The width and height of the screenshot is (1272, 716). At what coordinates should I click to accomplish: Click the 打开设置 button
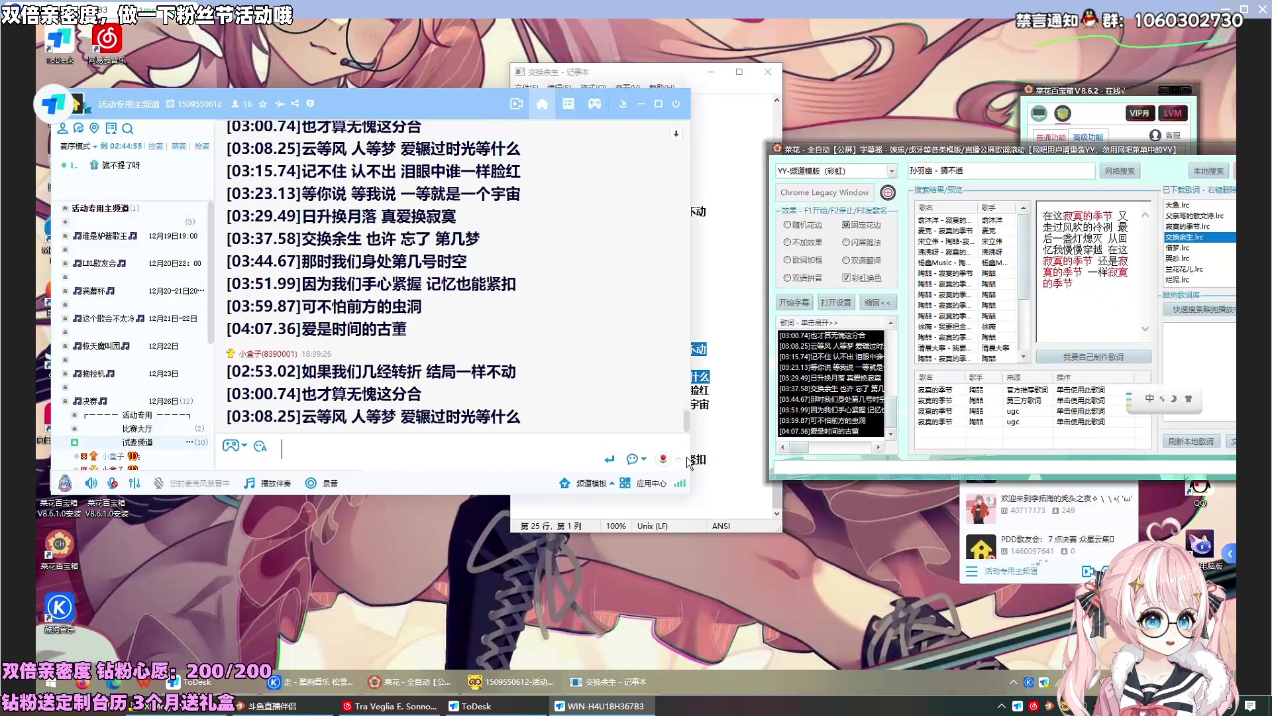tap(835, 302)
